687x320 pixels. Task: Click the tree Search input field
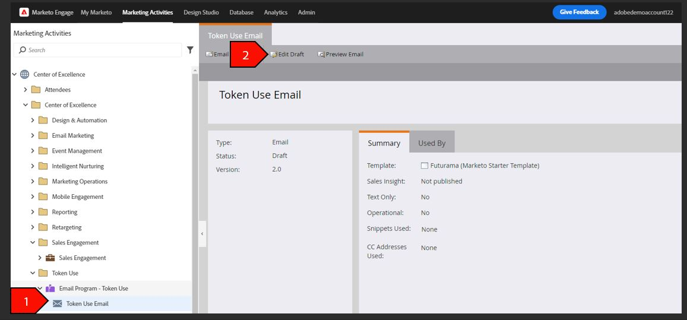pos(98,50)
